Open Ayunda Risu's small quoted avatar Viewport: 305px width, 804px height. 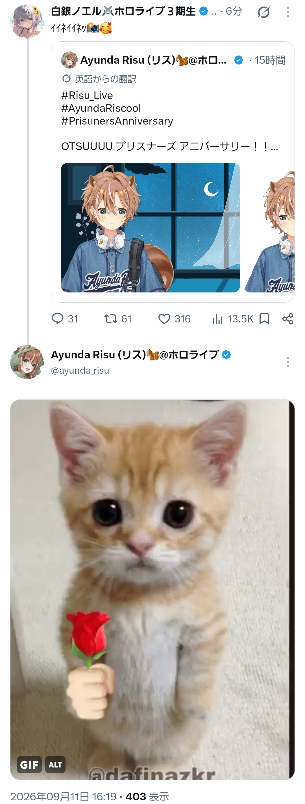tap(69, 60)
